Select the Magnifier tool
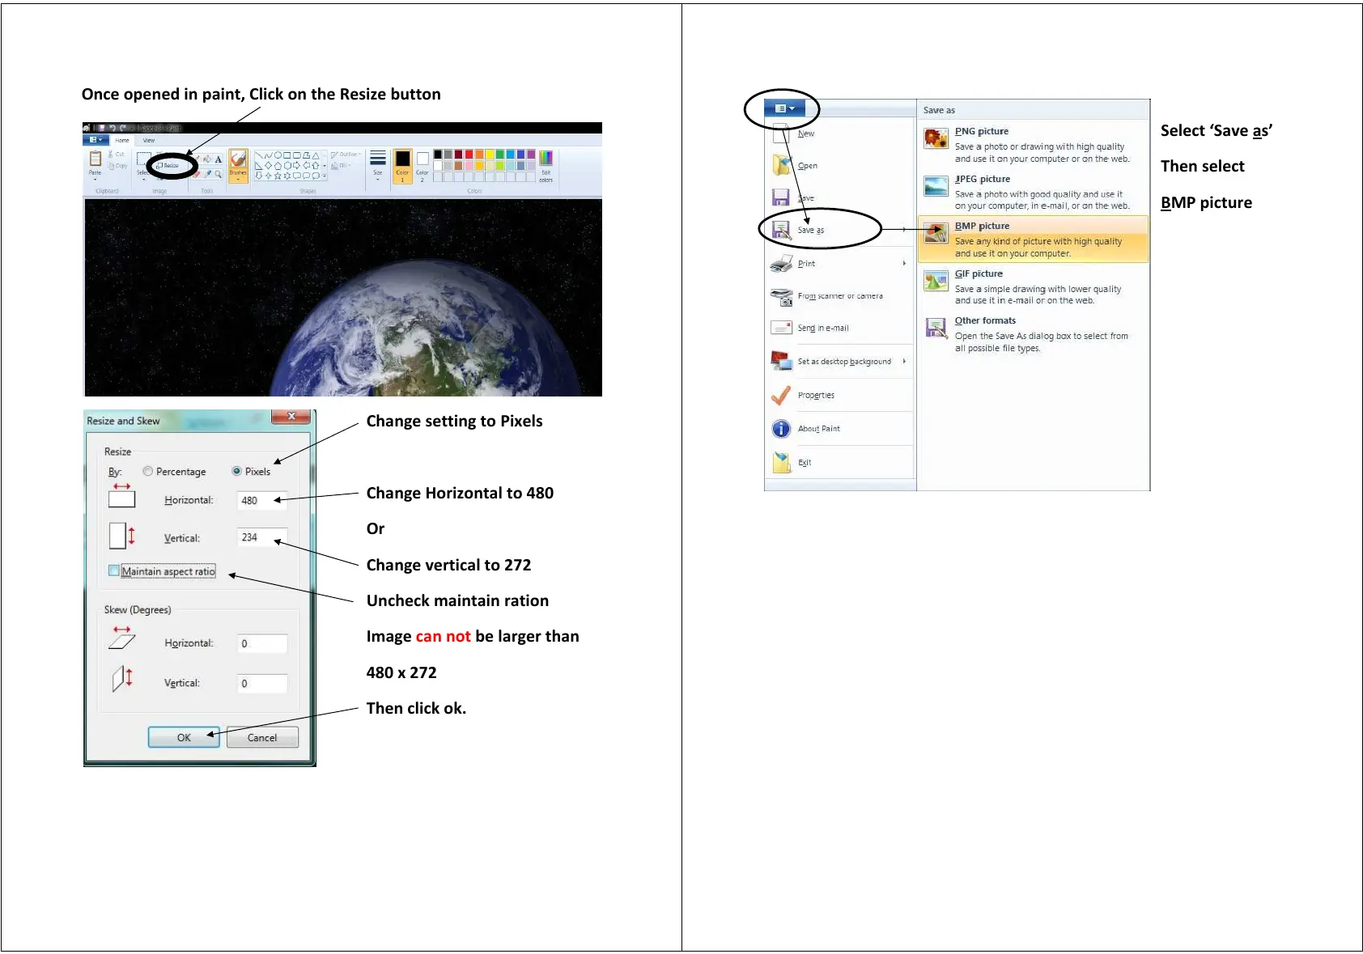The height and width of the screenshot is (954, 1363). (218, 174)
